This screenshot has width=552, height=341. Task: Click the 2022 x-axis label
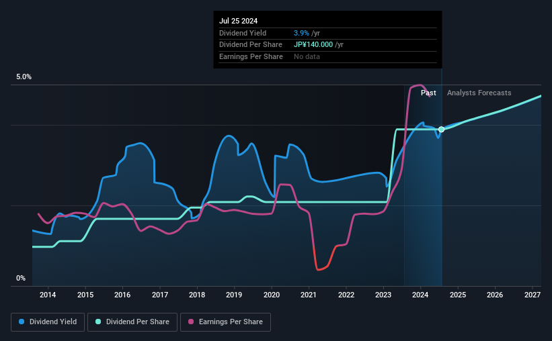click(x=346, y=295)
